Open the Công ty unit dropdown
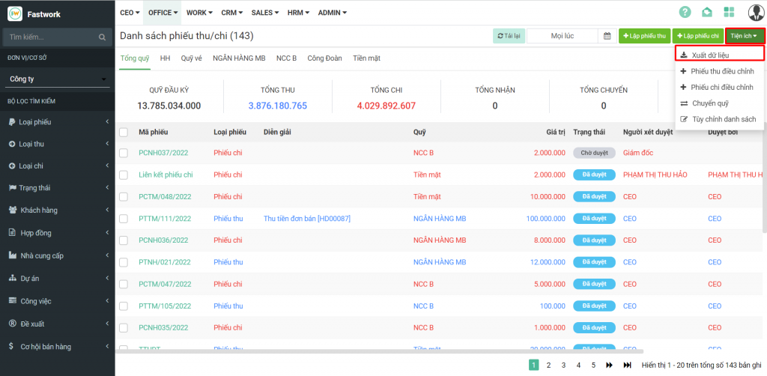 [x=57, y=79]
